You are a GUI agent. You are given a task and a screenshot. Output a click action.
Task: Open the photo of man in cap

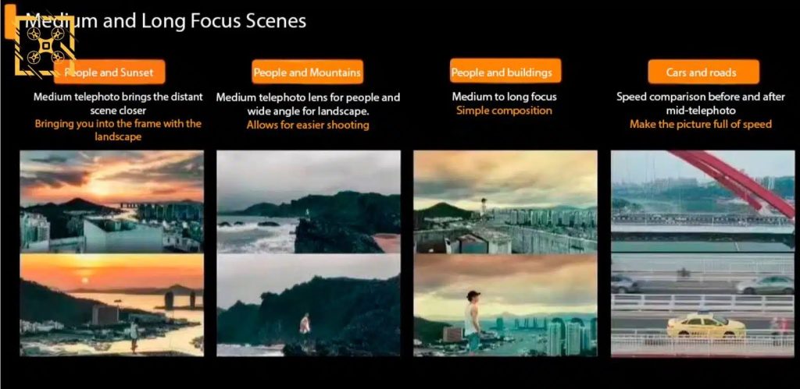[x=505, y=305]
